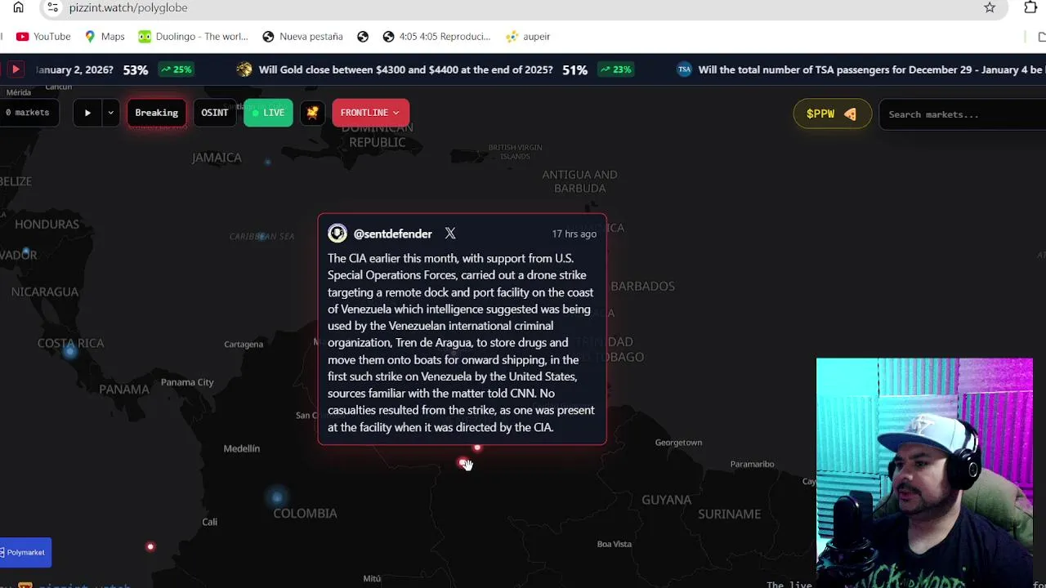Viewport: 1046px width, 588px height.
Task: Click the 0 markets counter button
Action: [x=28, y=113]
